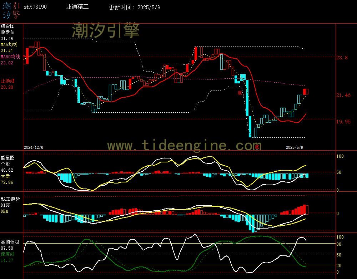This screenshot has width=357, height=279.
Task: Select the green 速度线 legend label
Action: [8, 254]
